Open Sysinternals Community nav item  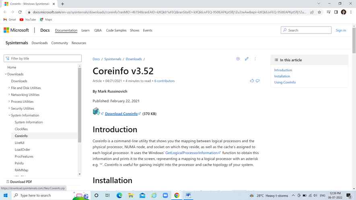pyautogui.click(x=60, y=43)
